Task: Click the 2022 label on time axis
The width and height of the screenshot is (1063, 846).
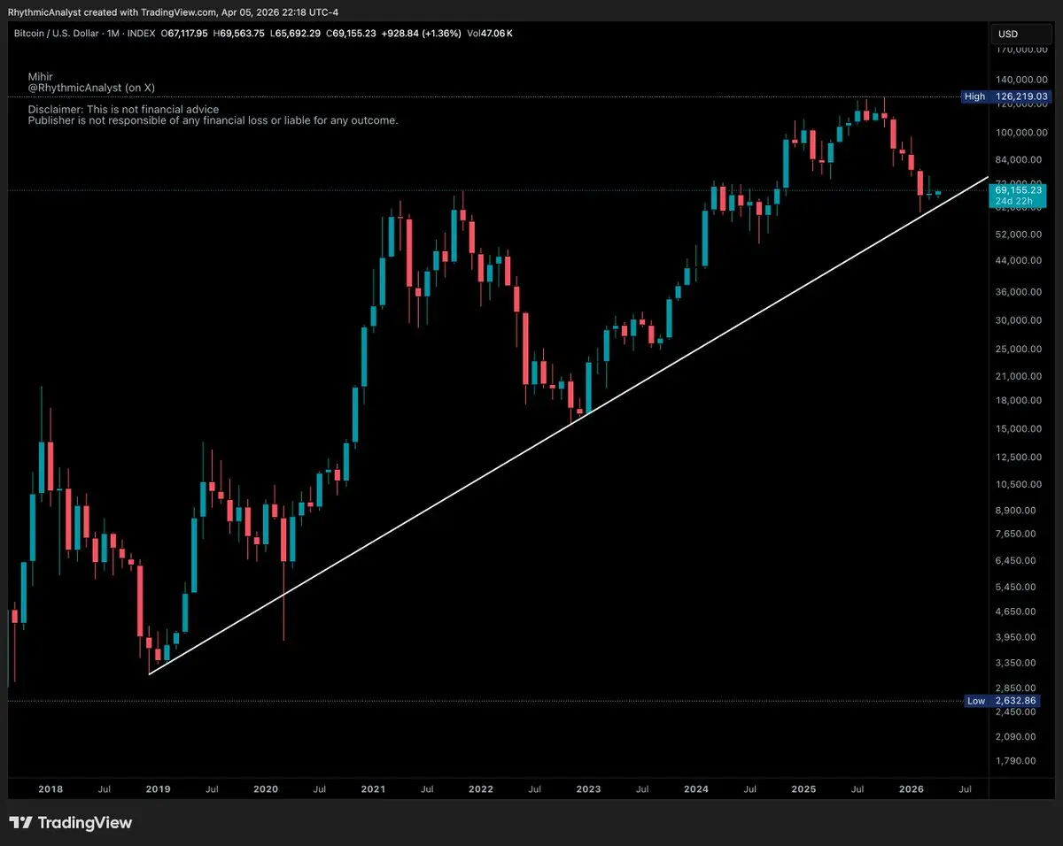Action: click(481, 788)
